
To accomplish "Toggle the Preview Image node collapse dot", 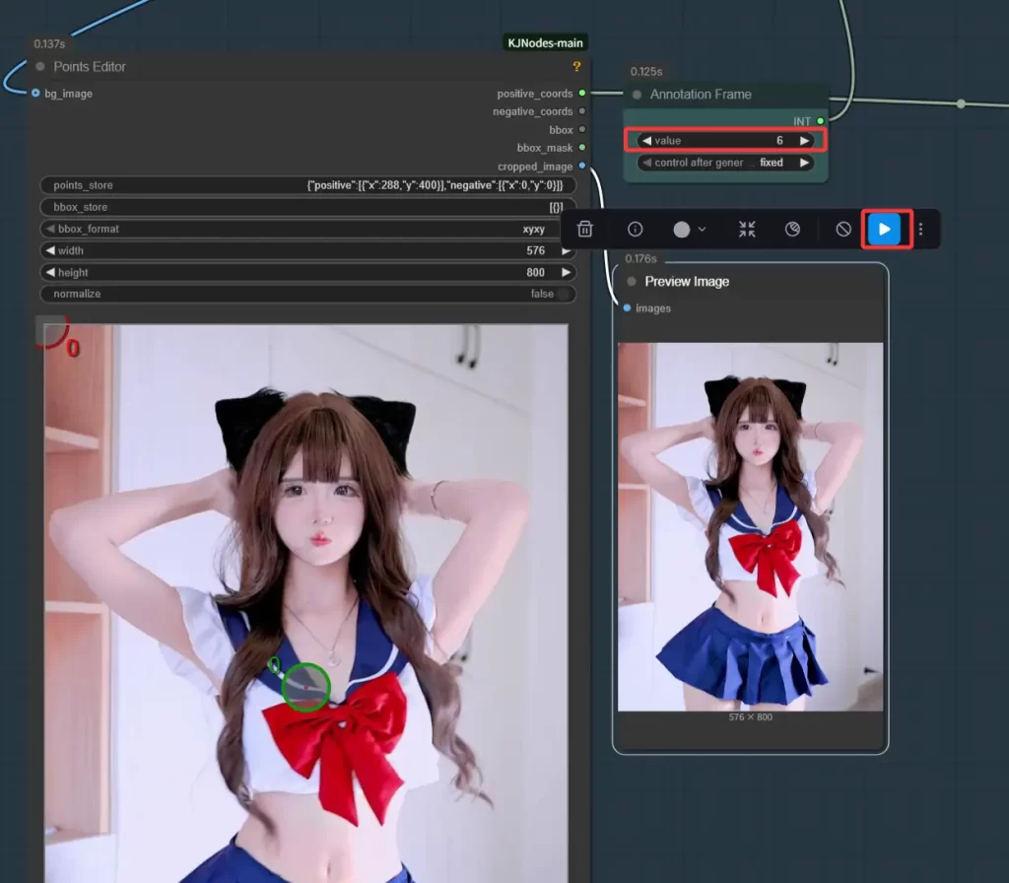I will click(x=632, y=282).
